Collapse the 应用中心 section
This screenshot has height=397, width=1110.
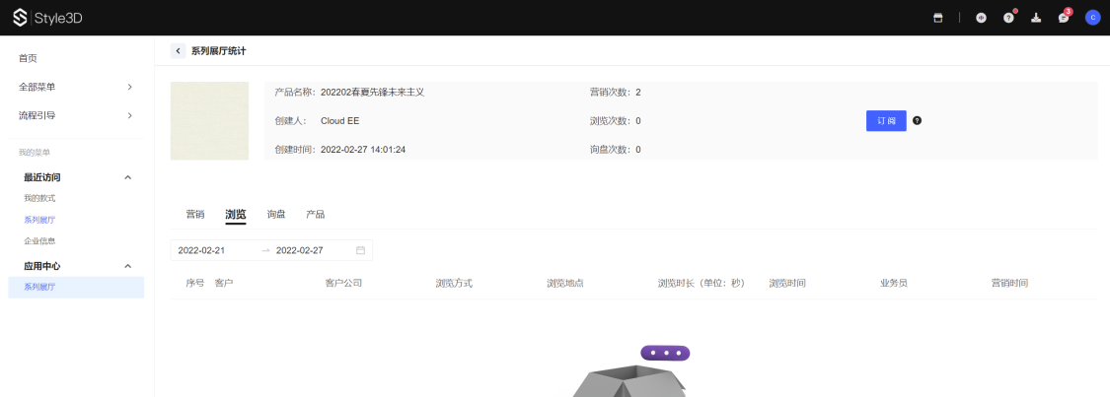click(x=127, y=266)
